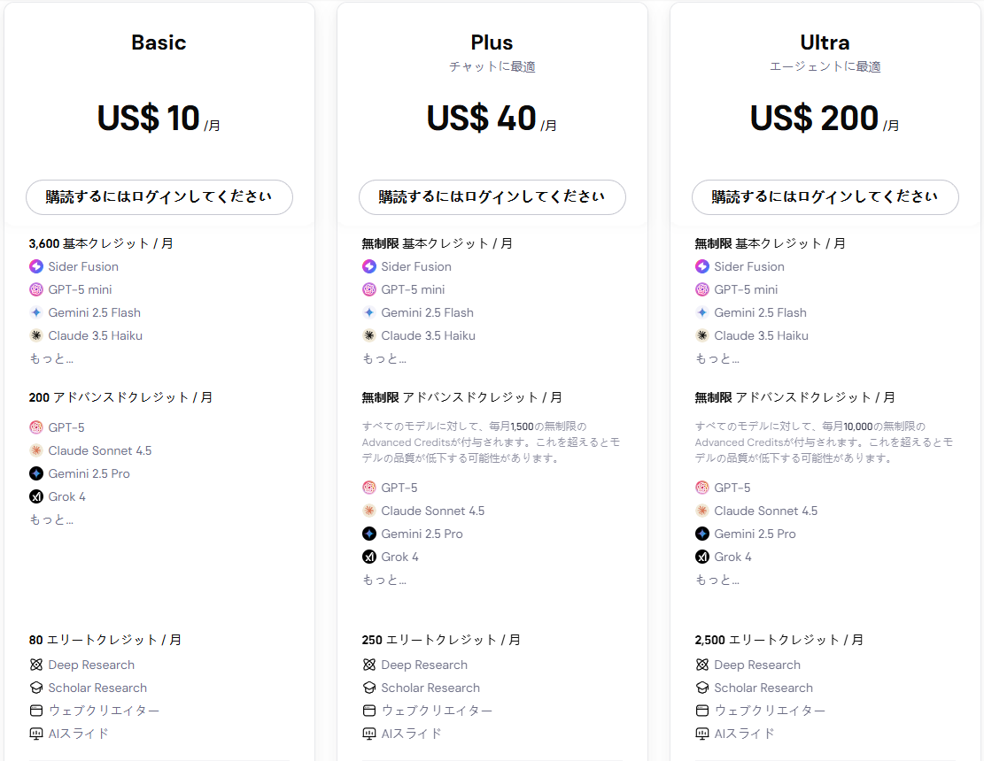The height and width of the screenshot is (761, 984).
Task: Expand もっと… under Plus plan advanced credits
Action: (x=384, y=580)
